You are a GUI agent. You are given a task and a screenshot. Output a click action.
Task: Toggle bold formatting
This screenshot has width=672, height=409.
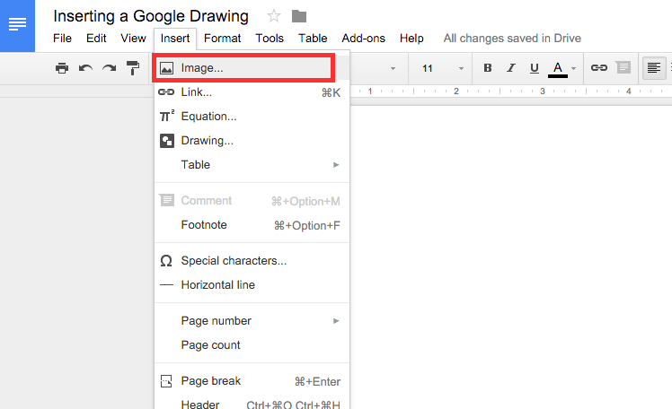point(488,68)
